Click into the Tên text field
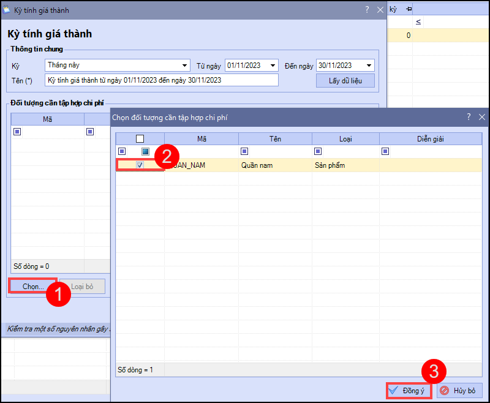 [x=162, y=80]
